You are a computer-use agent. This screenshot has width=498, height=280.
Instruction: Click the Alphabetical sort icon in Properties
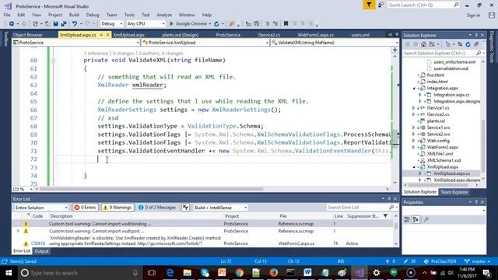(416, 219)
